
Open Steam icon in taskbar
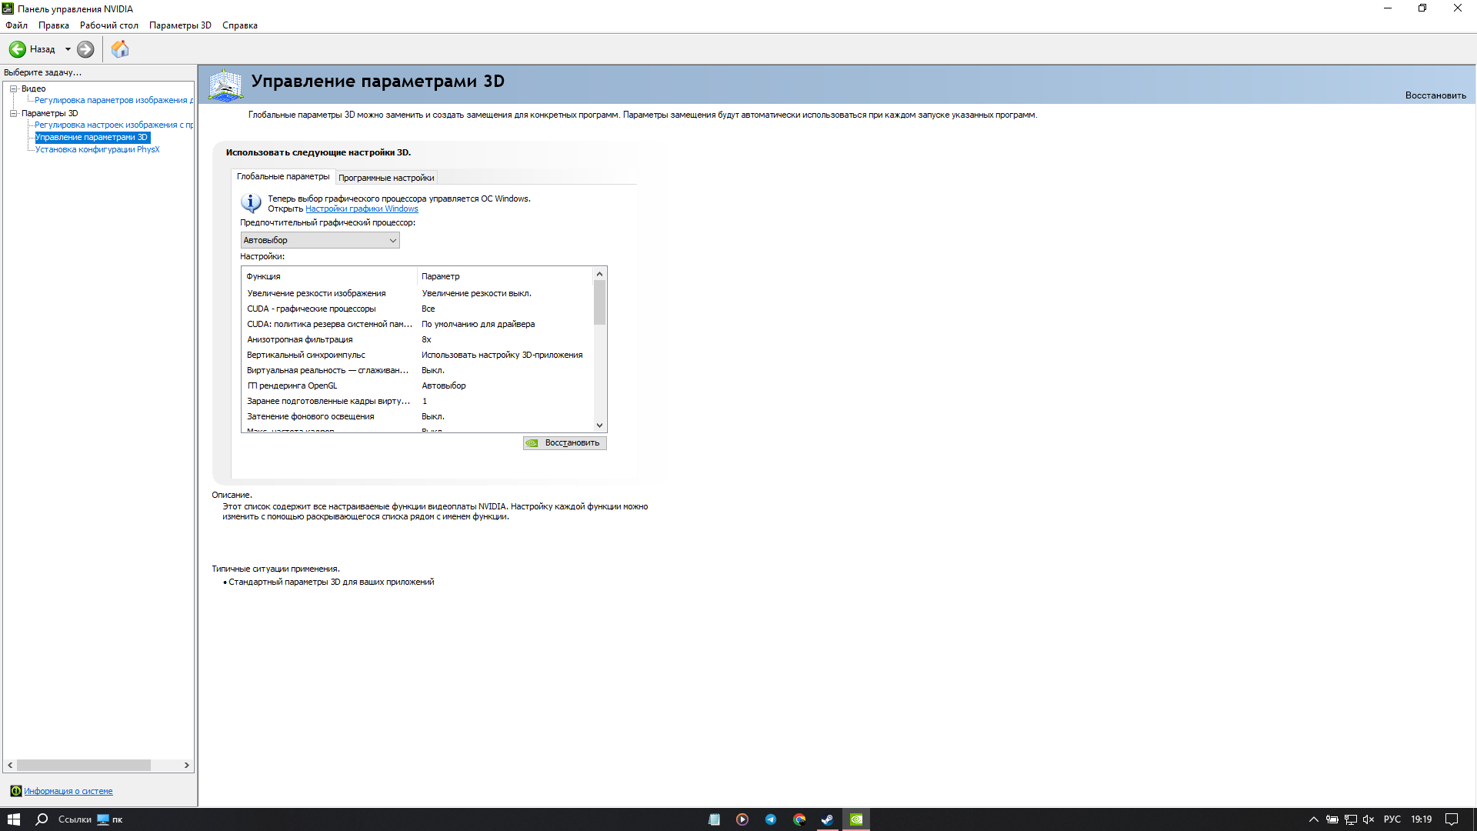pyautogui.click(x=828, y=819)
